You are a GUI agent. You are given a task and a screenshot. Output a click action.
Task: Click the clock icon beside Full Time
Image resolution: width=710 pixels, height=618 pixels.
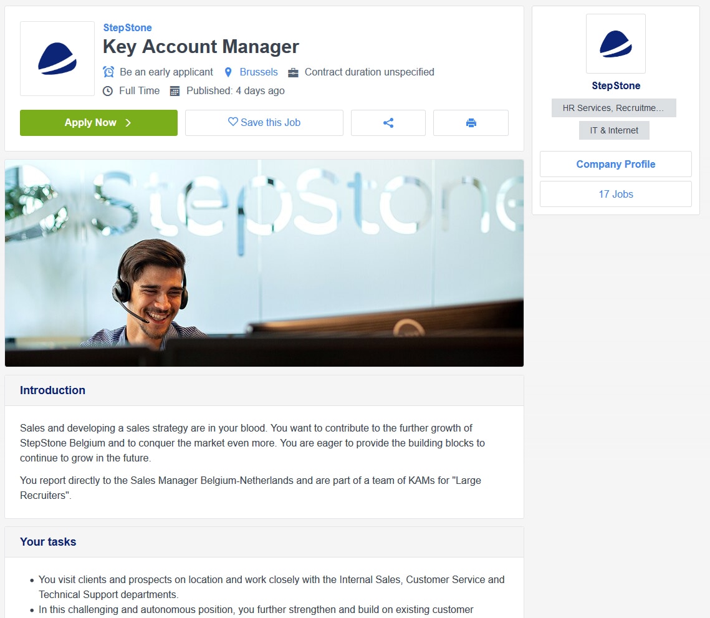(x=108, y=91)
